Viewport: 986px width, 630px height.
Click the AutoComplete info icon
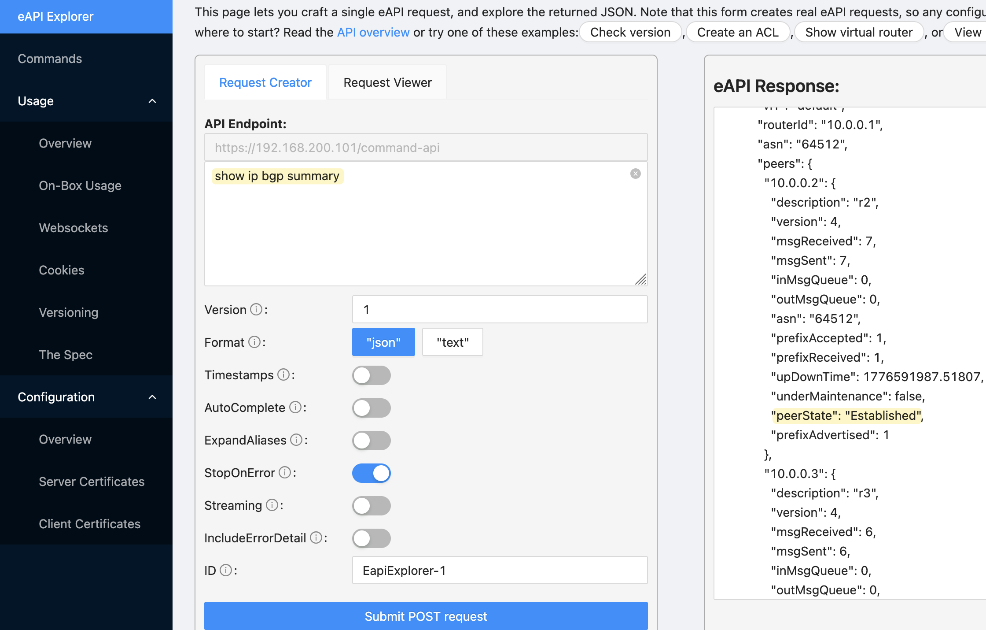click(295, 408)
